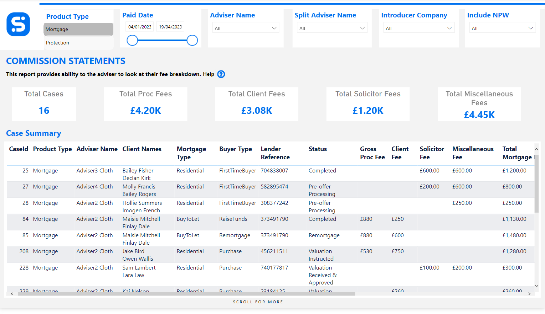Sort by the Client Fee column header

coord(400,153)
